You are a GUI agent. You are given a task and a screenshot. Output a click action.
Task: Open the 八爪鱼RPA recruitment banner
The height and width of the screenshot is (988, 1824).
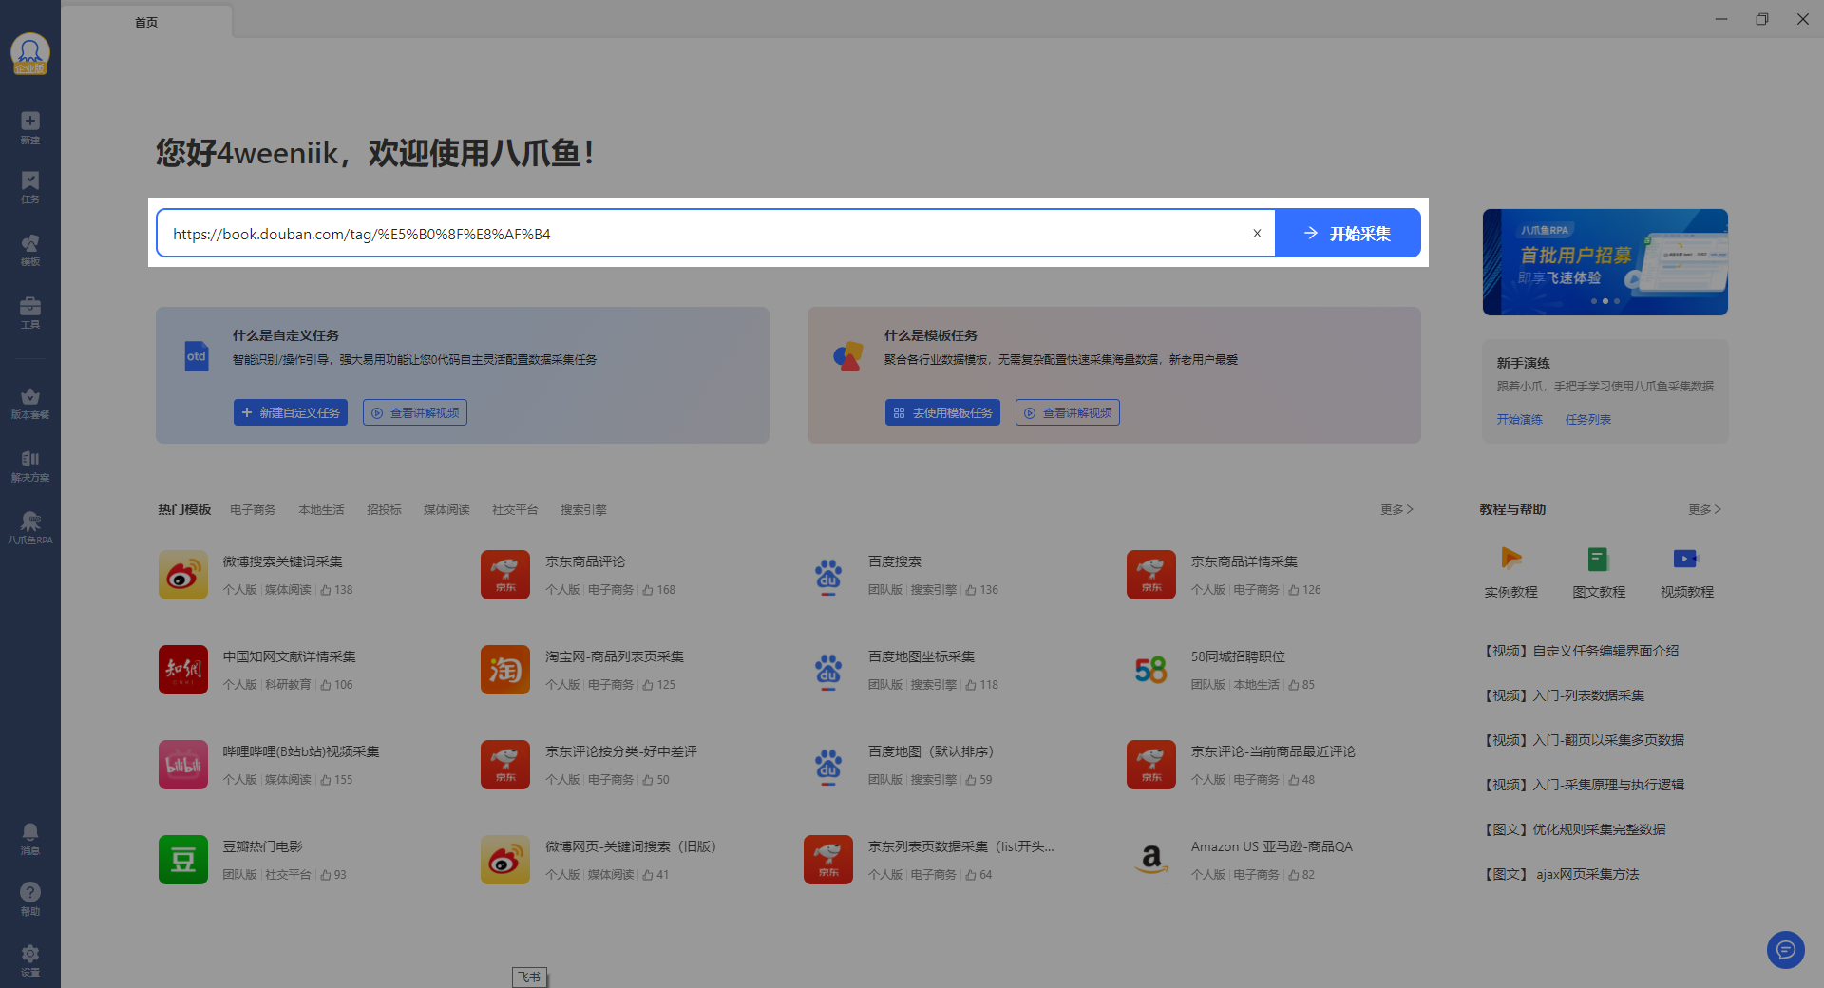1605,262
